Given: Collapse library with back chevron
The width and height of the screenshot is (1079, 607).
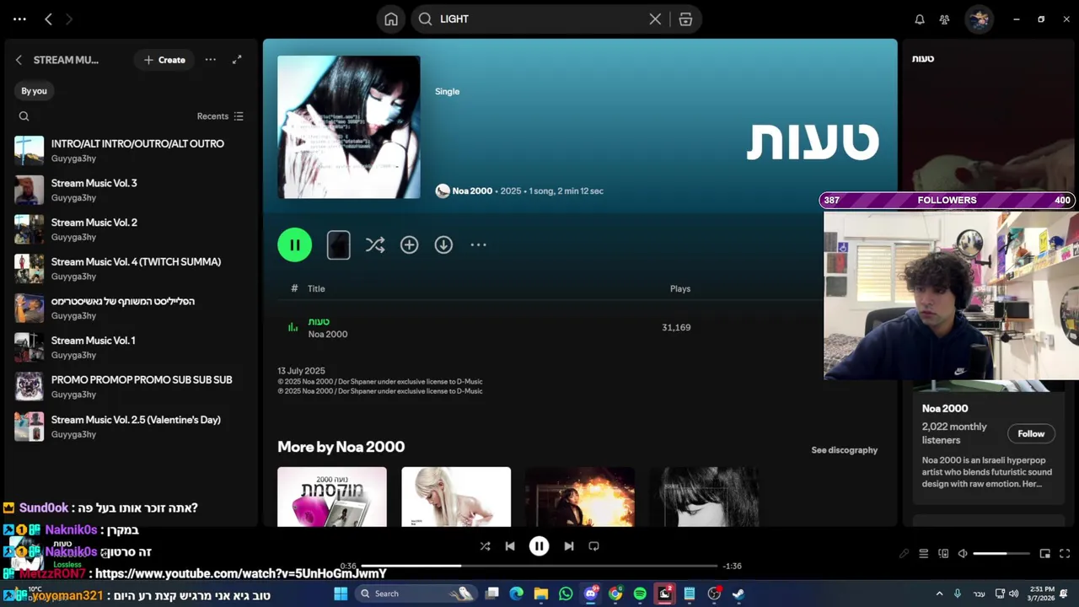Looking at the screenshot, I should coord(19,60).
